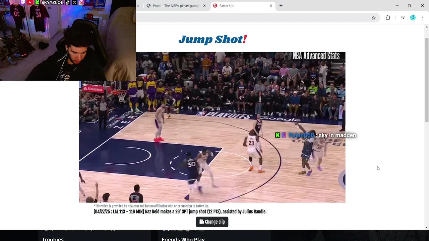429x241 pixels.
Task: Click the Twitch icon in the webcam overlay
Action: [23, 2]
